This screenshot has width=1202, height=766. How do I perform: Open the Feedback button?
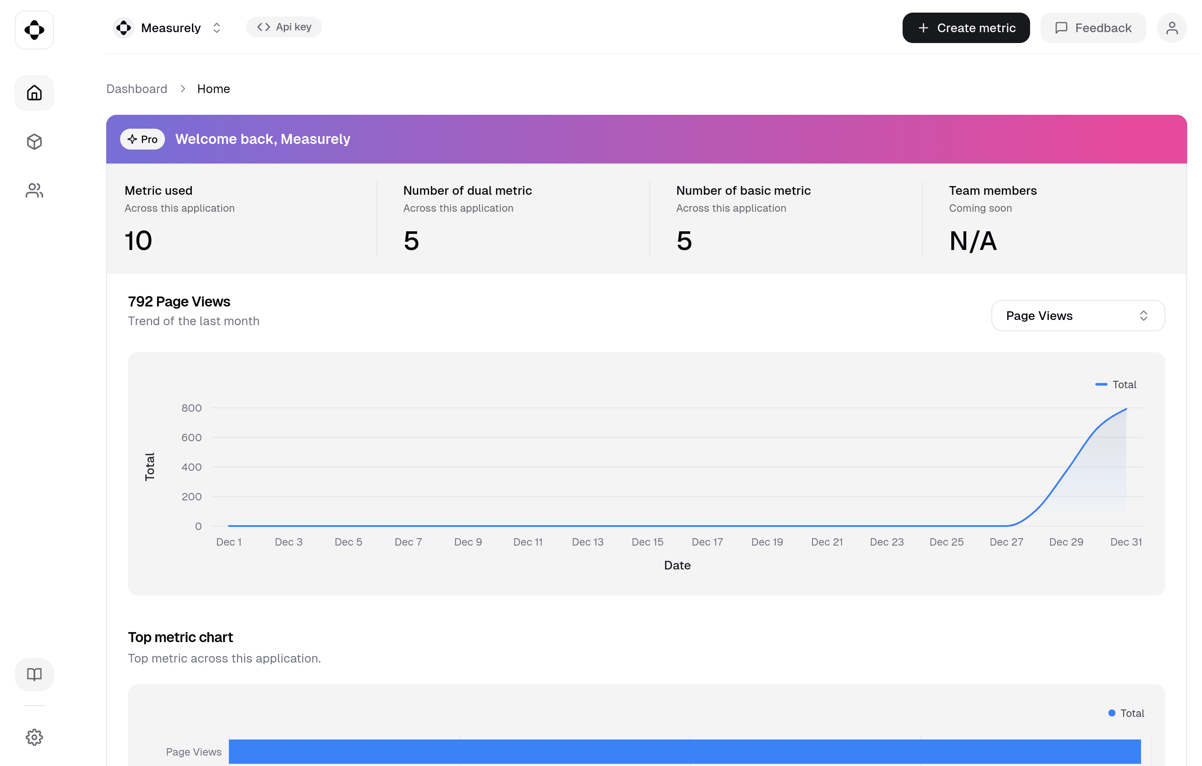point(1093,28)
